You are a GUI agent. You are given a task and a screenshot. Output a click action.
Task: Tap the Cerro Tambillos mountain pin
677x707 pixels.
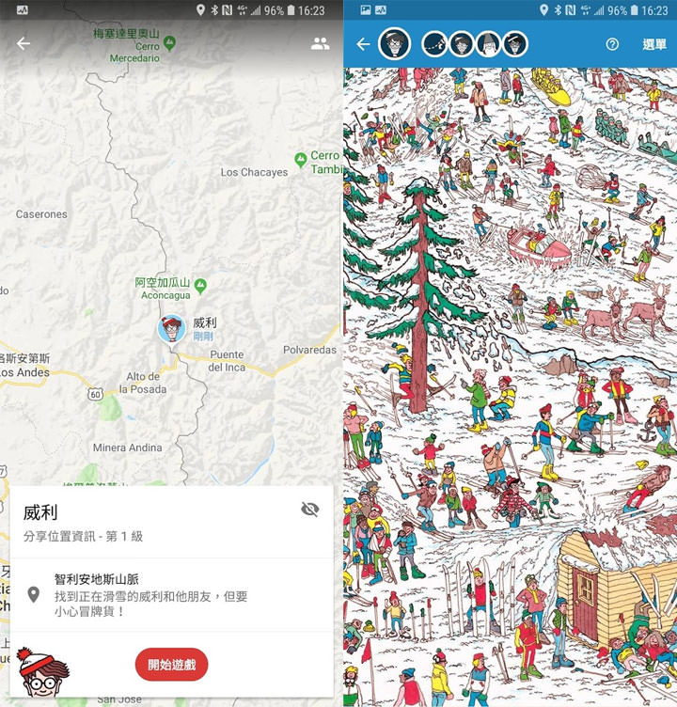click(x=300, y=160)
